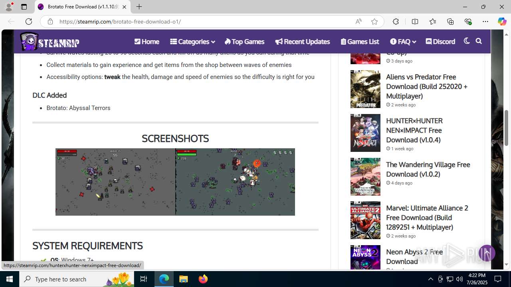Refresh the page
This screenshot has width=511, height=287.
coord(29,22)
